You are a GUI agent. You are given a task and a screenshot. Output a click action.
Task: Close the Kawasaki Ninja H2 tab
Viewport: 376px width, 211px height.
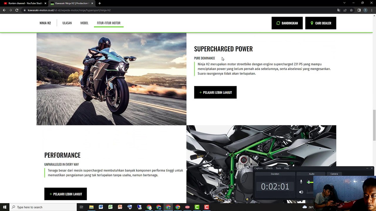(x=92, y=3)
